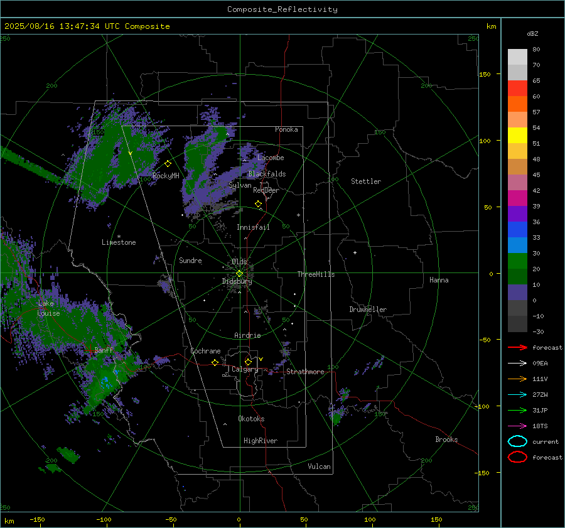Viewport: 565px width, 528px height.
Task: Pick the indigo 0-10 dBZ color swatch
Action: pyautogui.click(x=517, y=292)
